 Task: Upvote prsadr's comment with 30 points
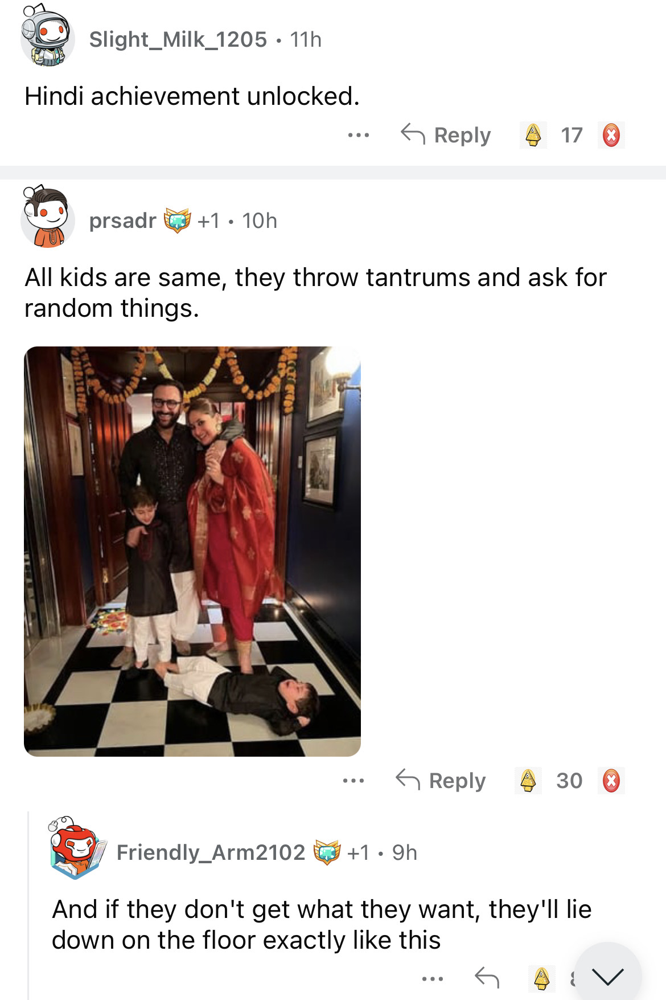[528, 781]
